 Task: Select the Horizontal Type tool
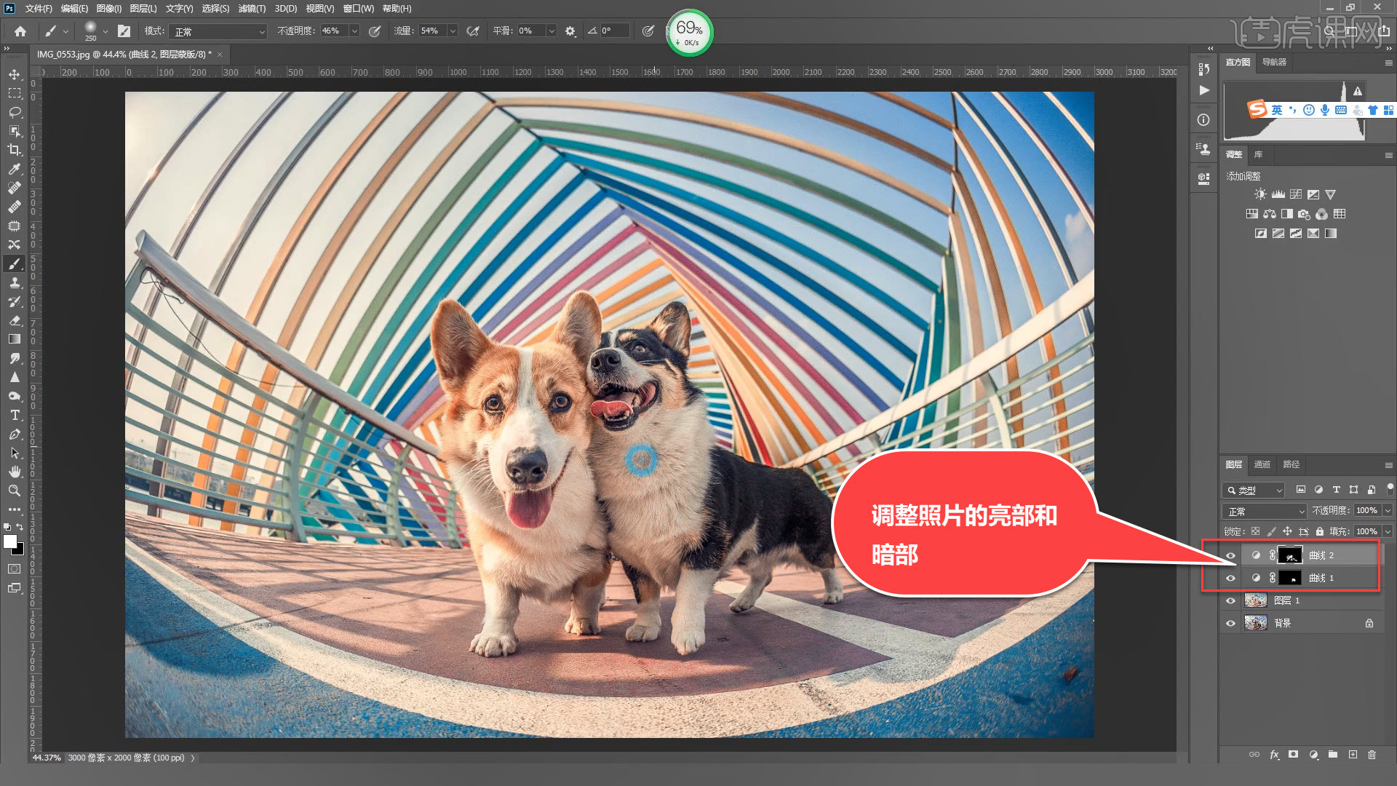point(14,415)
